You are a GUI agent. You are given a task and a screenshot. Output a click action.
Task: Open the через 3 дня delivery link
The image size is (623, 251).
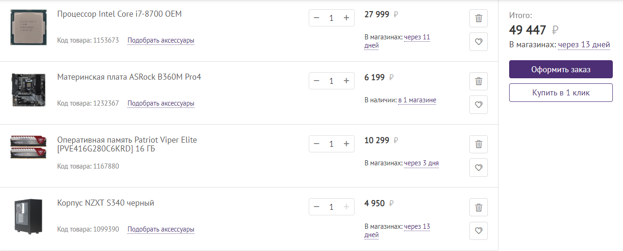click(421, 163)
